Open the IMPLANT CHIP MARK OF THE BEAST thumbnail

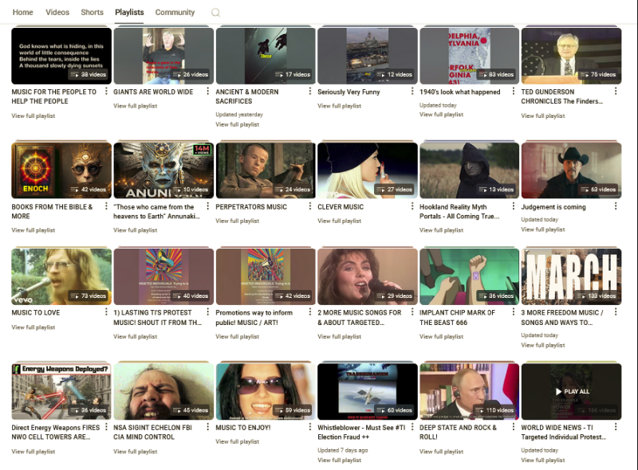coord(469,276)
